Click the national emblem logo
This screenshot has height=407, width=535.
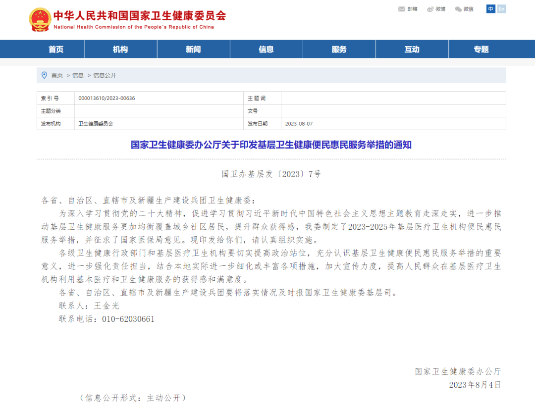click(40, 20)
